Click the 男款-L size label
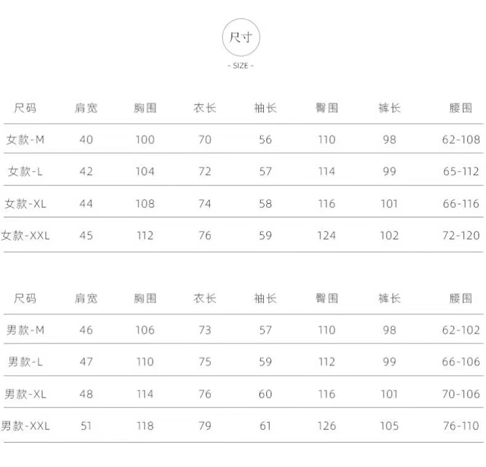486x467 pixels. click(25, 362)
